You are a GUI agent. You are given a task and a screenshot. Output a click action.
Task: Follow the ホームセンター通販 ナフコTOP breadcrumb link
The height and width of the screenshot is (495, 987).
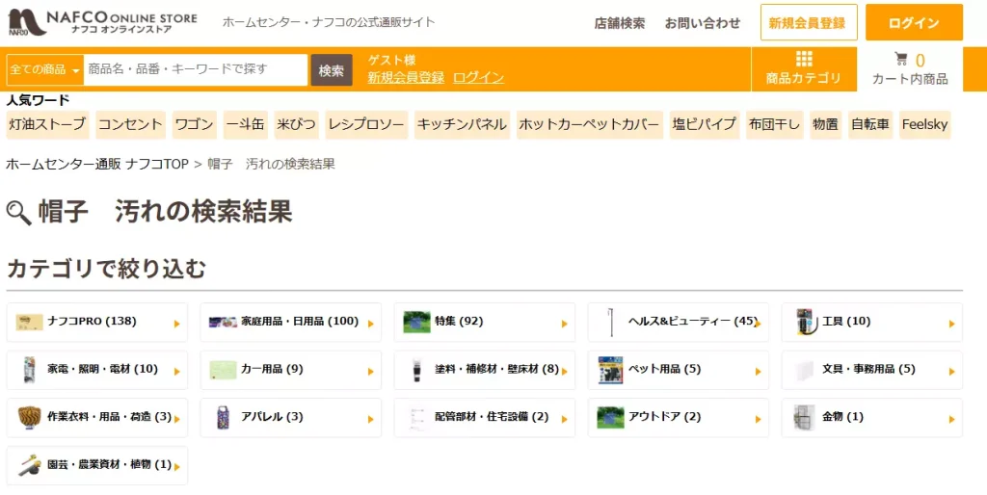tap(97, 164)
